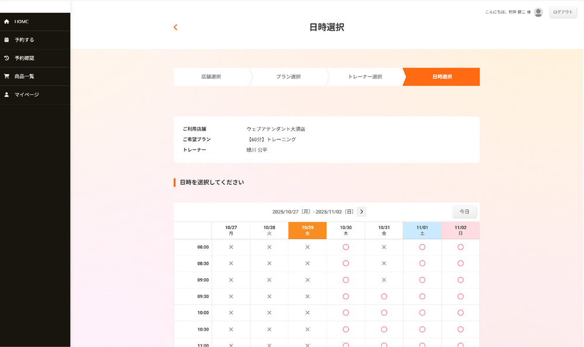Select the 10:00 slot on 11/02 Sunday
The height and width of the screenshot is (347, 584).
click(460, 313)
